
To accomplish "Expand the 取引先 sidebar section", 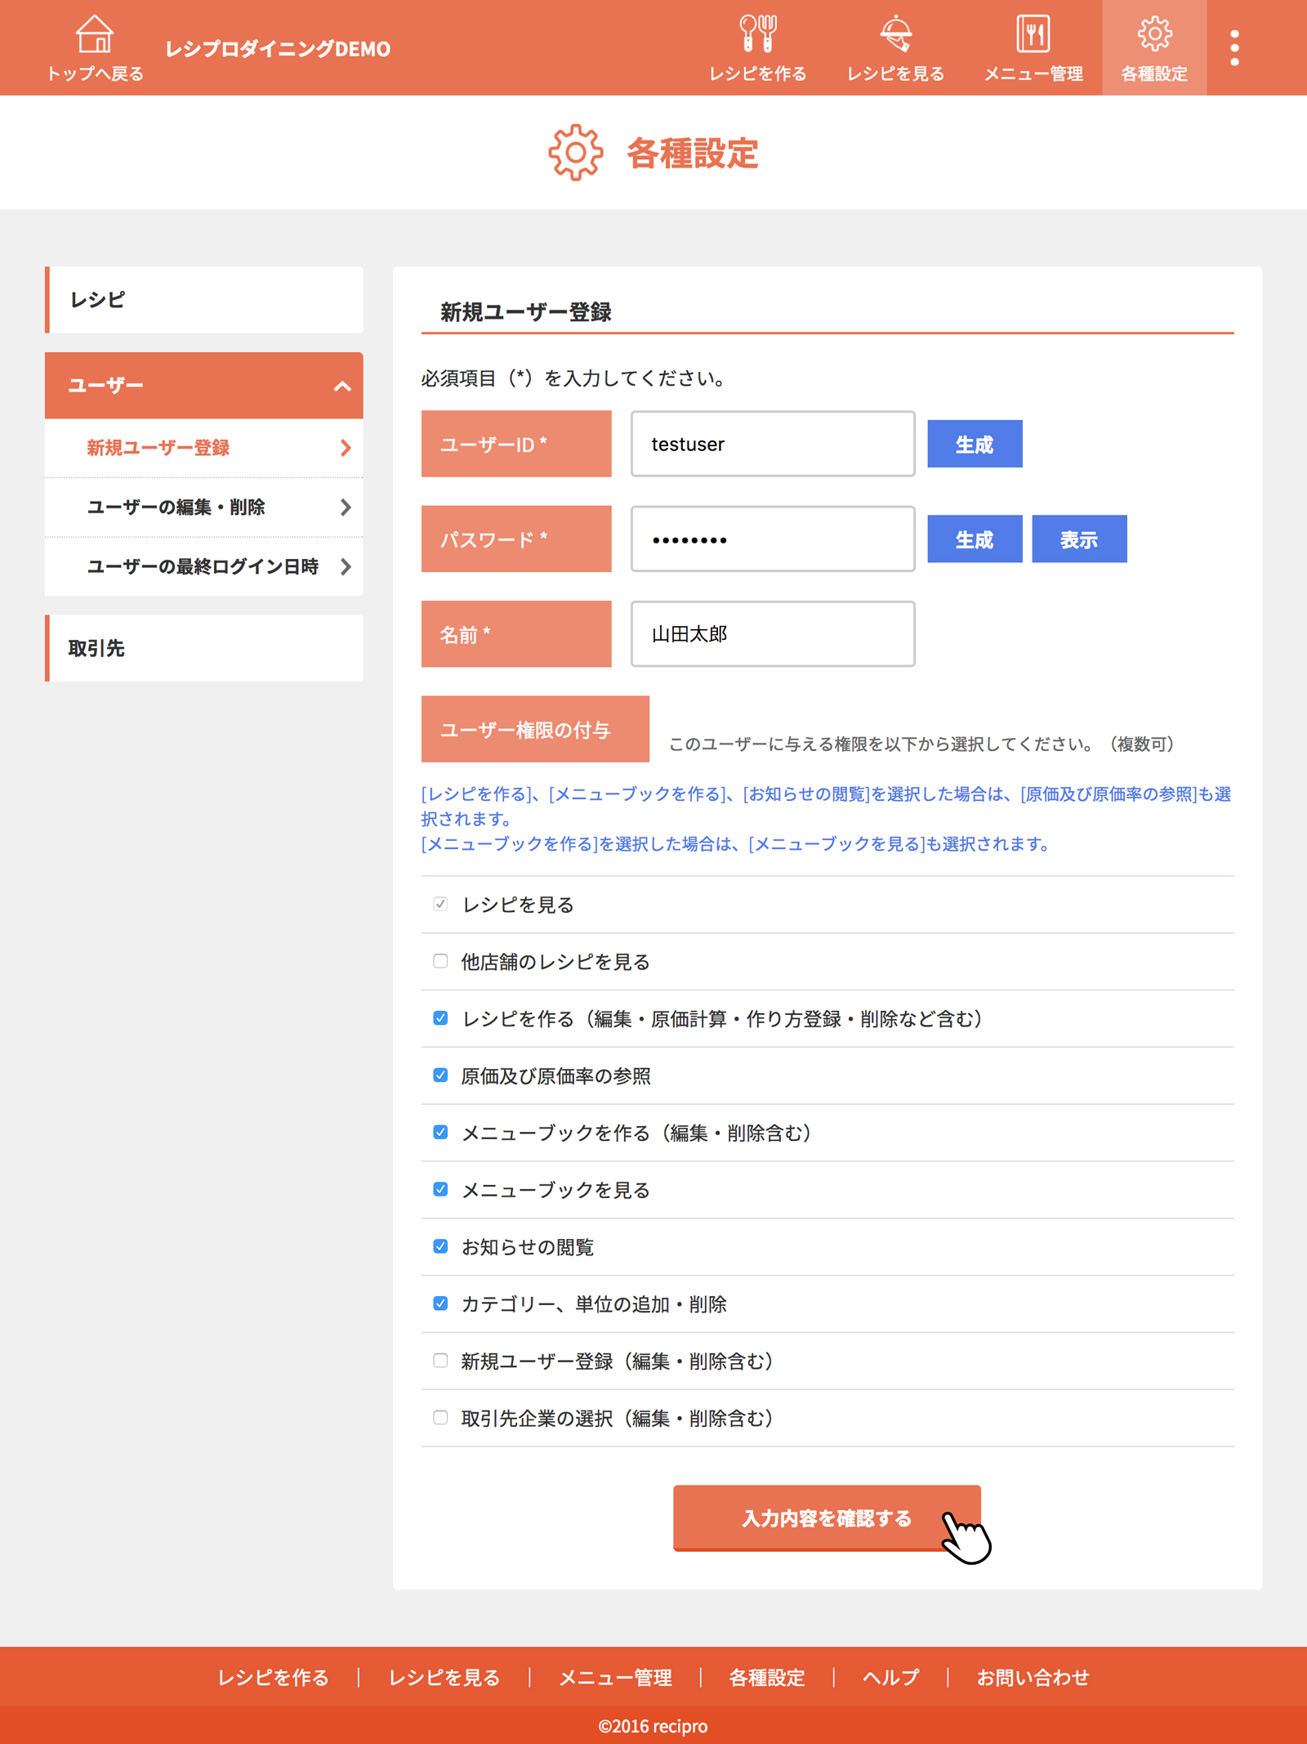I will (203, 648).
